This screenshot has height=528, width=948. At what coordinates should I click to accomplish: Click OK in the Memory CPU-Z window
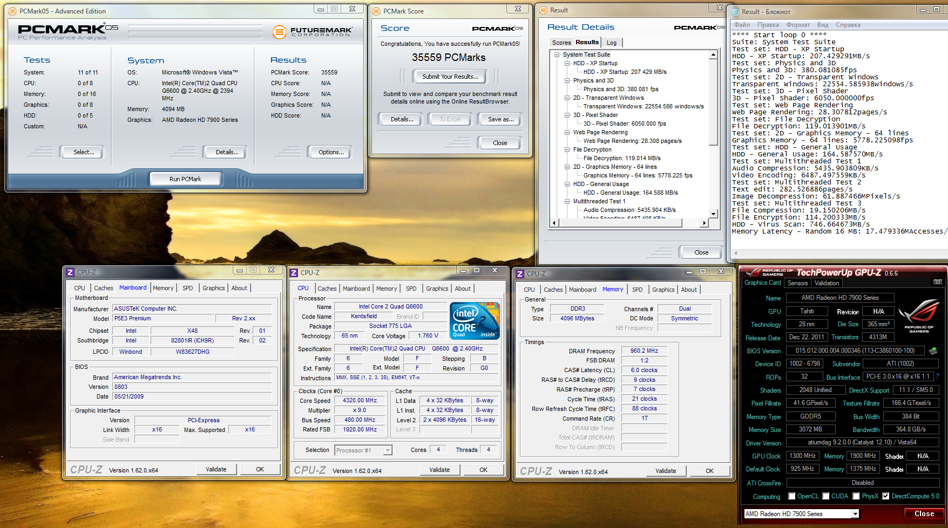[709, 471]
